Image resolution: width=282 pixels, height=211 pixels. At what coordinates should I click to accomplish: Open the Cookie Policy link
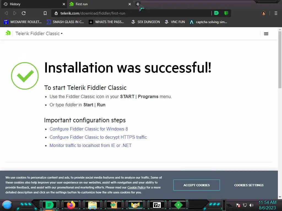[137, 187]
